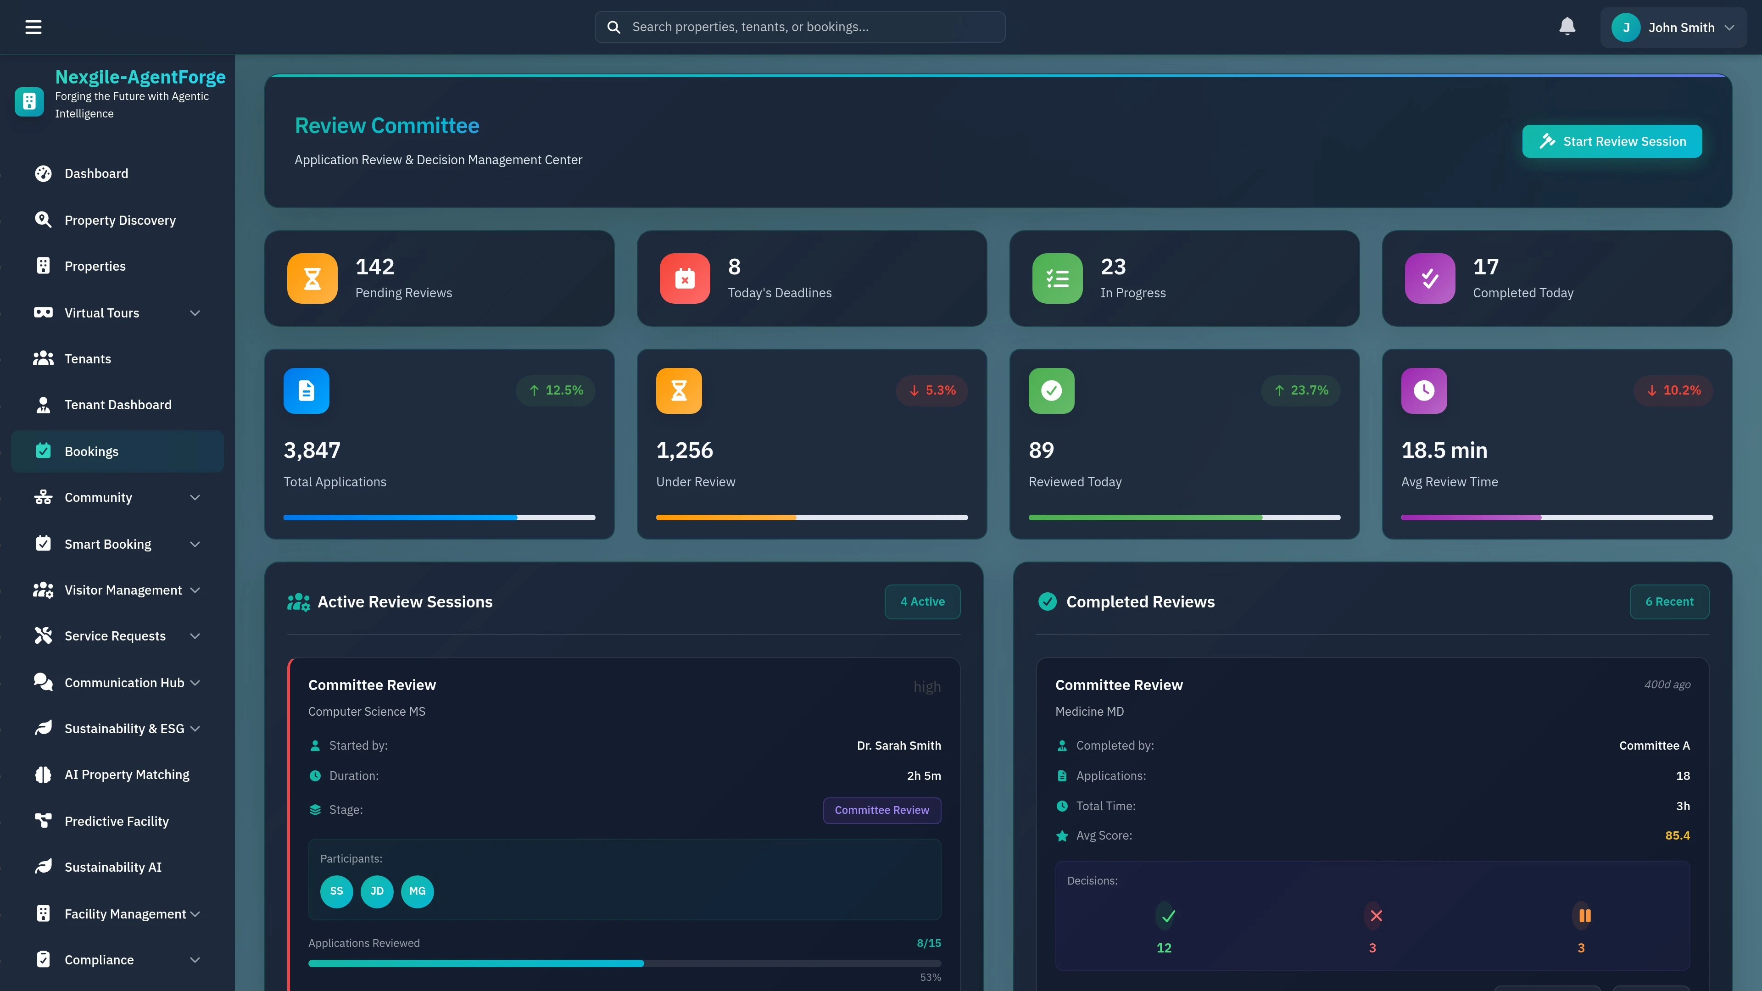Expand the Virtual Tours section

pos(195,312)
